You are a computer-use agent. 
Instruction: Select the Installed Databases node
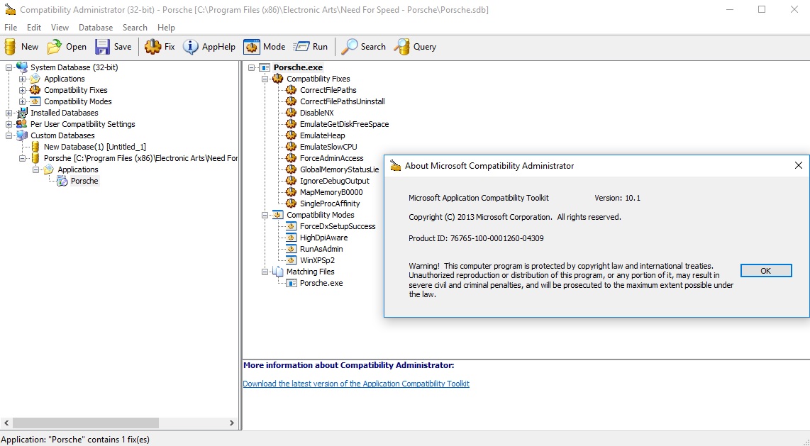(x=64, y=113)
